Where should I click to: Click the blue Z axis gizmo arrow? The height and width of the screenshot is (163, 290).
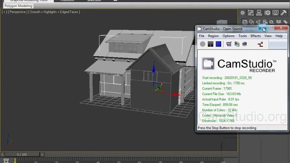[154, 68]
